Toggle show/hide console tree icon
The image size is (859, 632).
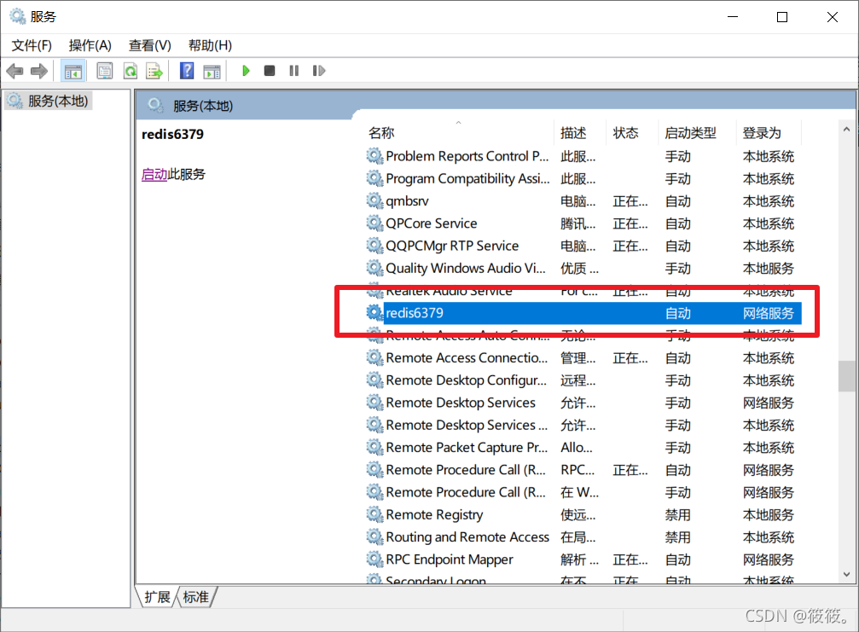73,71
